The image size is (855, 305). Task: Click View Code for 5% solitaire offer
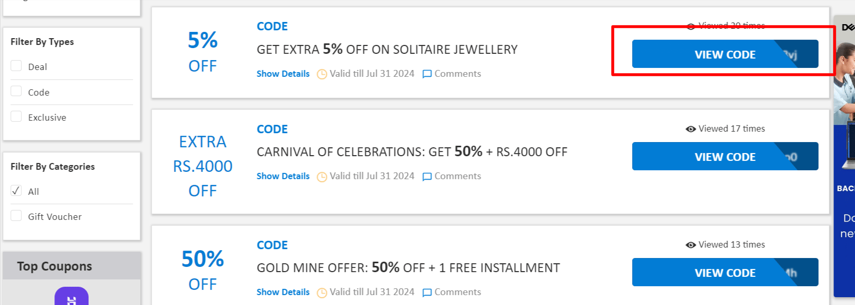[x=725, y=54]
